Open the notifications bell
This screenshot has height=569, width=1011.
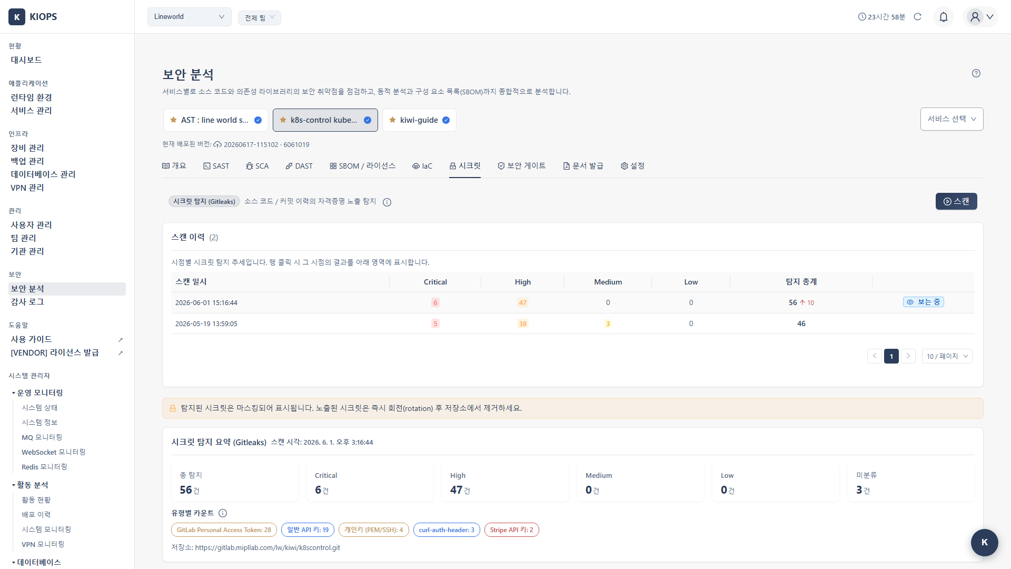pos(944,17)
